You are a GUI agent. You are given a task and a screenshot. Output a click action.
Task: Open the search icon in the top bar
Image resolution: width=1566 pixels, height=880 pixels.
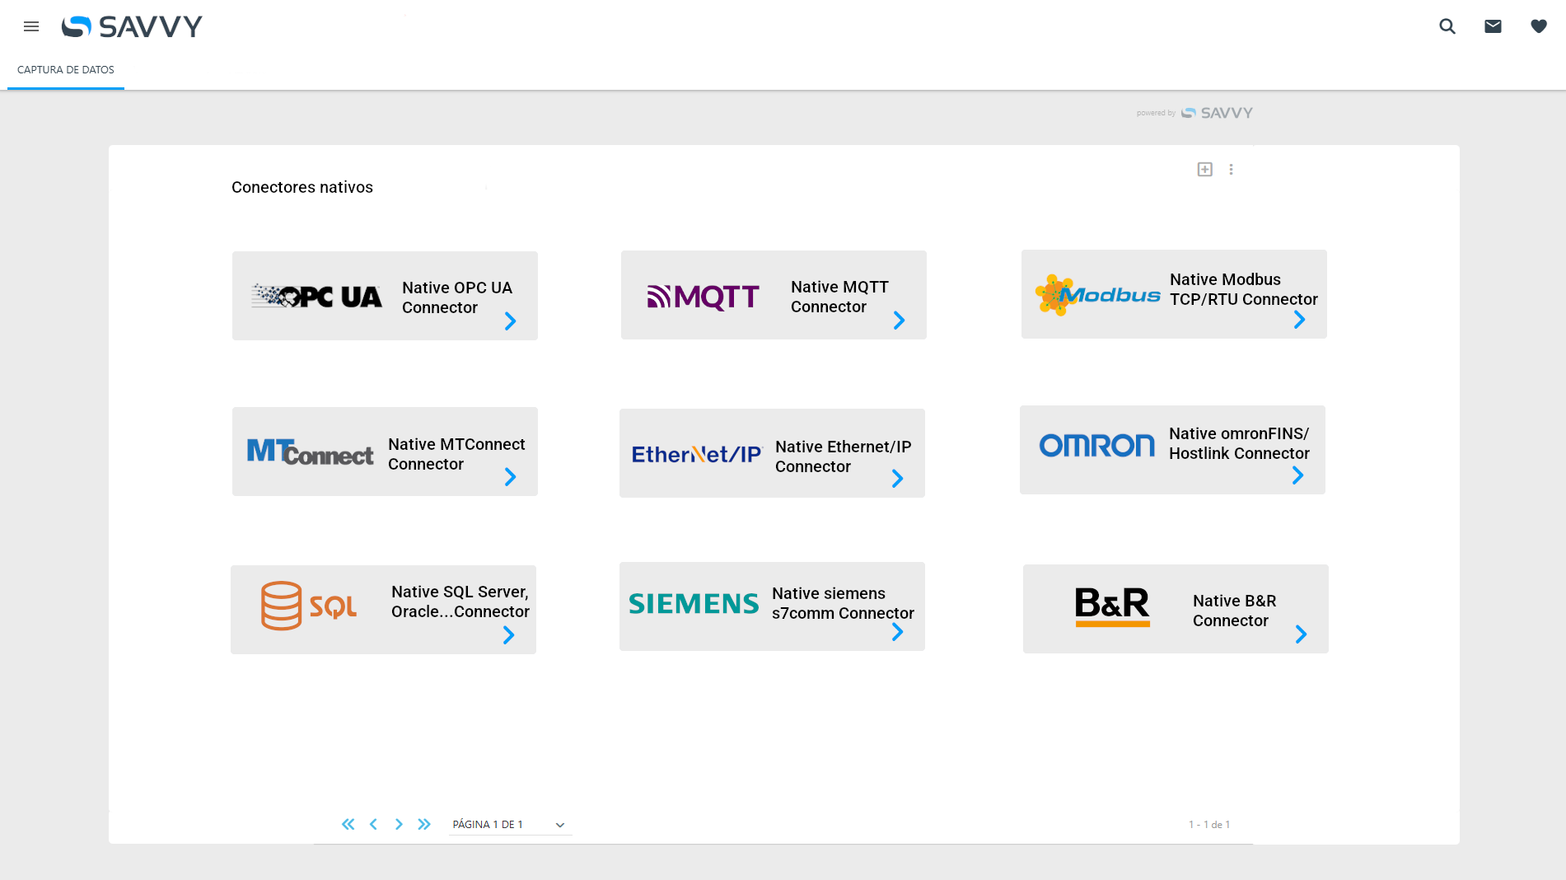tap(1447, 26)
